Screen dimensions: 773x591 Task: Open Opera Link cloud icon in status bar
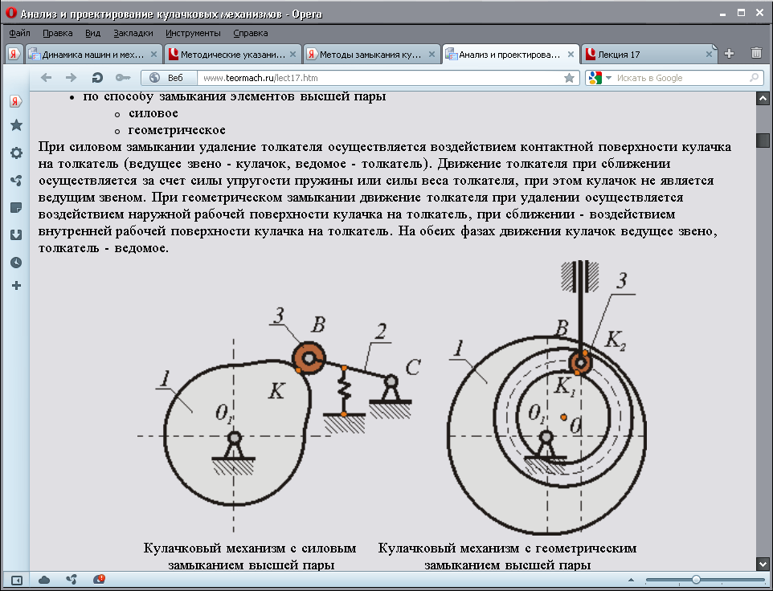44,580
